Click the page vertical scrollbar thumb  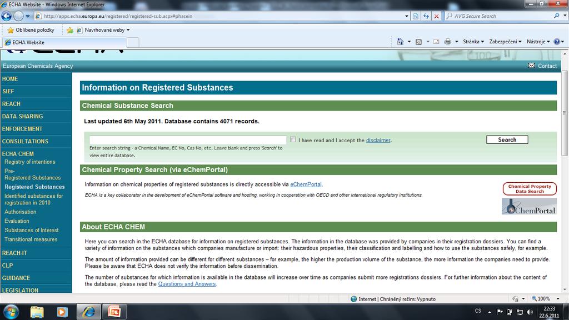[x=565, y=112]
